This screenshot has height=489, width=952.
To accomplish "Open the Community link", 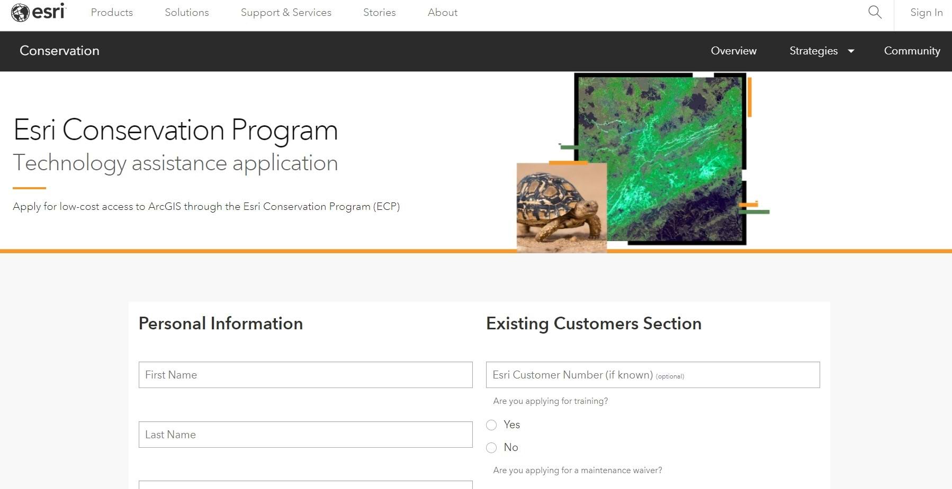I will (912, 51).
